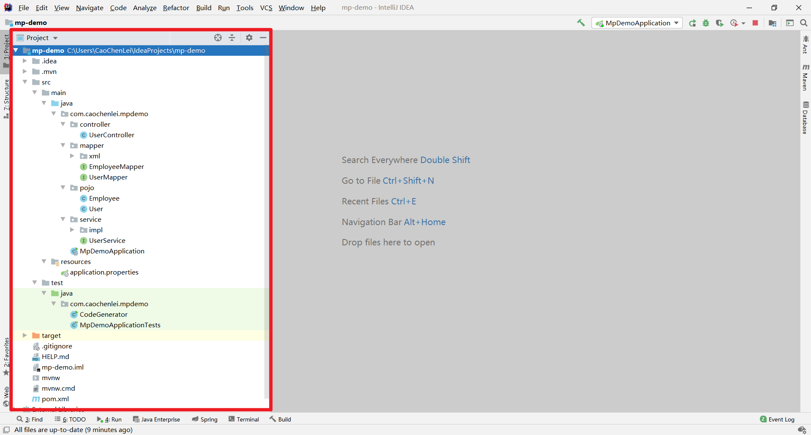Open the Java Enterprise tool window
The width and height of the screenshot is (811, 435).
156,419
